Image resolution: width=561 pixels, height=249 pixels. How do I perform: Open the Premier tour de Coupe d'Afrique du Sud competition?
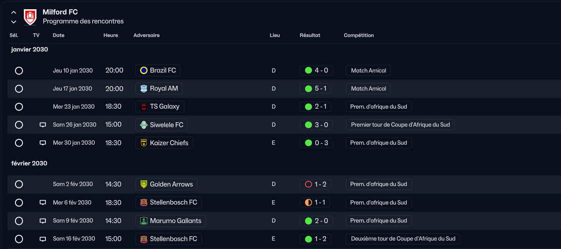[x=400, y=124]
